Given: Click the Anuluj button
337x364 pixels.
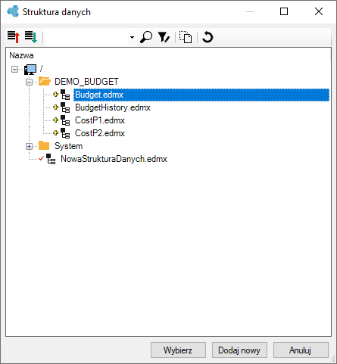Looking at the screenshot, I should [x=301, y=350].
